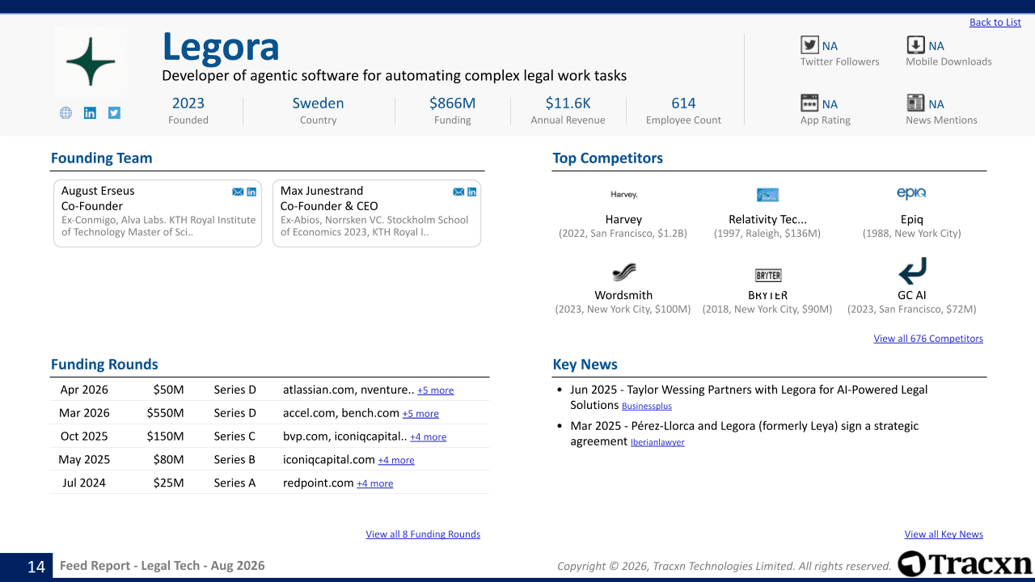Click the GC AI competitor name
This screenshot has height=582, width=1035.
[912, 295]
